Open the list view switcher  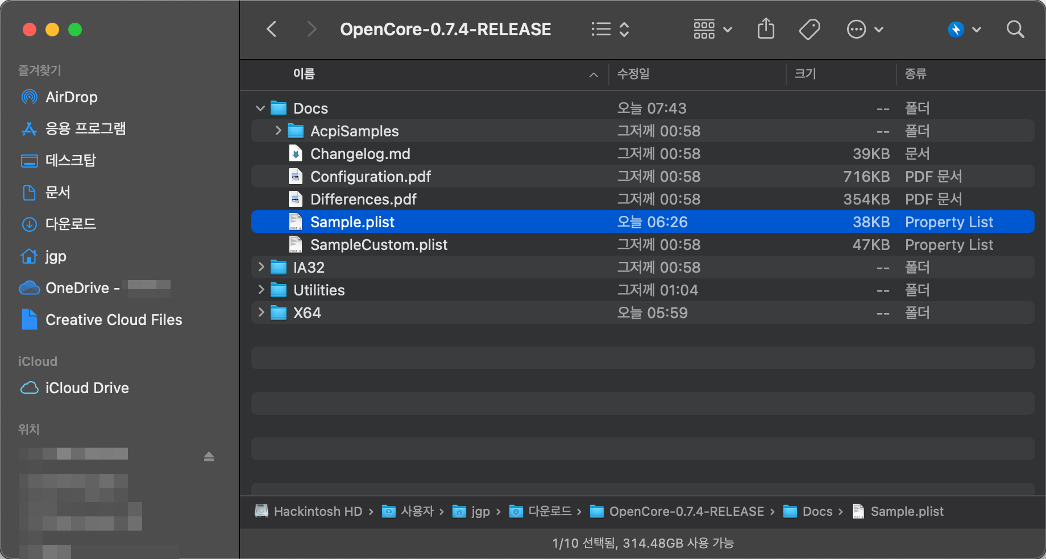pyautogui.click(x=610, y=29)
